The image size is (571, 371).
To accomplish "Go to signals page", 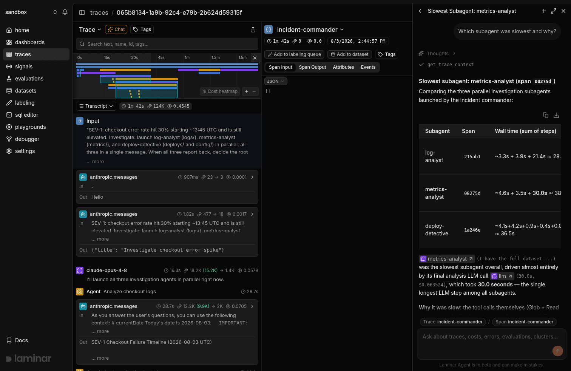I will tap(36, 66).
